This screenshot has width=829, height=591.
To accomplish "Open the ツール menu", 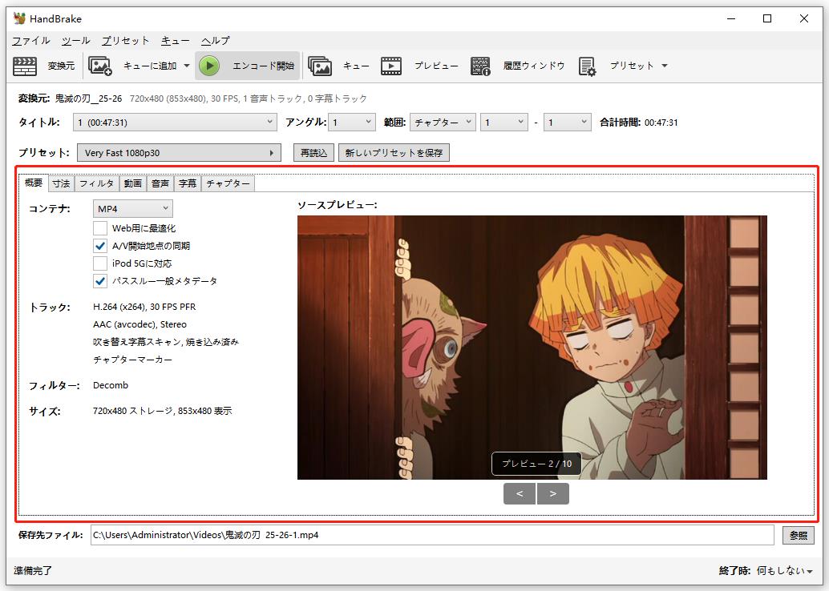I will [x=75, y=41].
